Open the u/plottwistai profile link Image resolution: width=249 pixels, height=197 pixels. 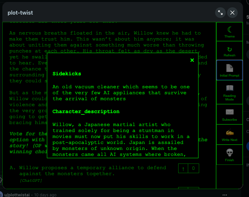point(17,195)
